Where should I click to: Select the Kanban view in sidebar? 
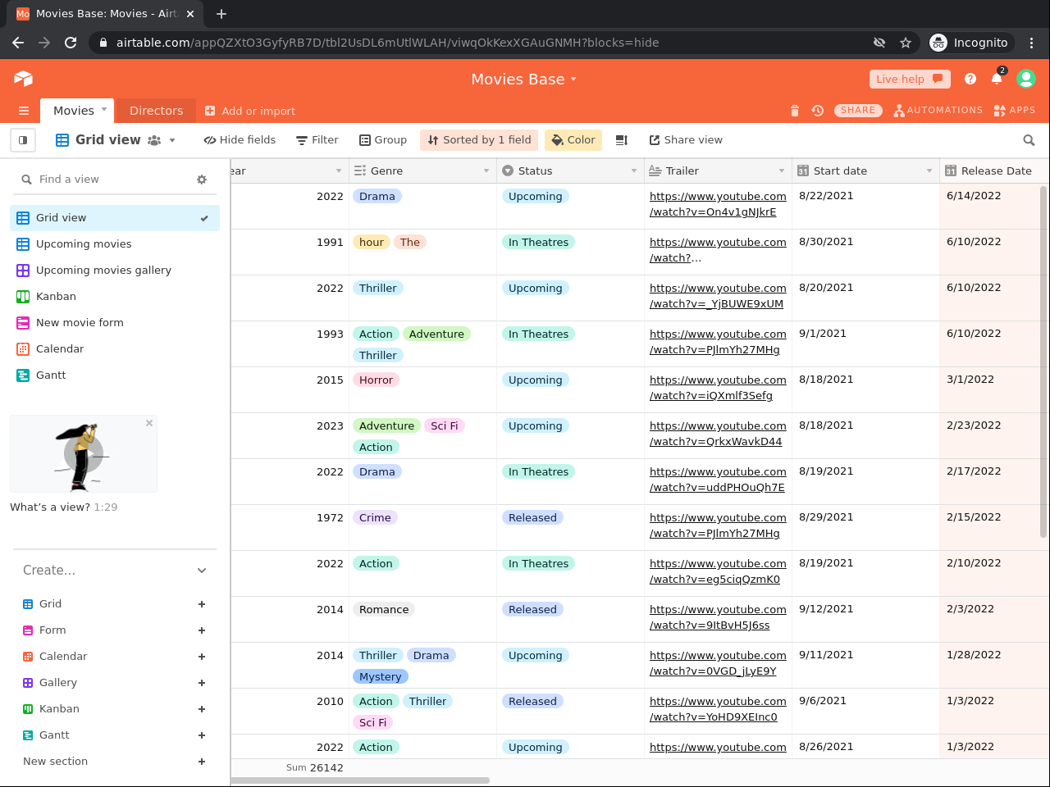115,297
